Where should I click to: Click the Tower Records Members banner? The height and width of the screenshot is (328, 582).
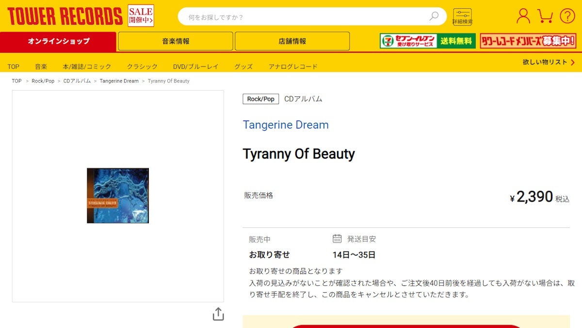pyautogui.click(x=528, y=41)
